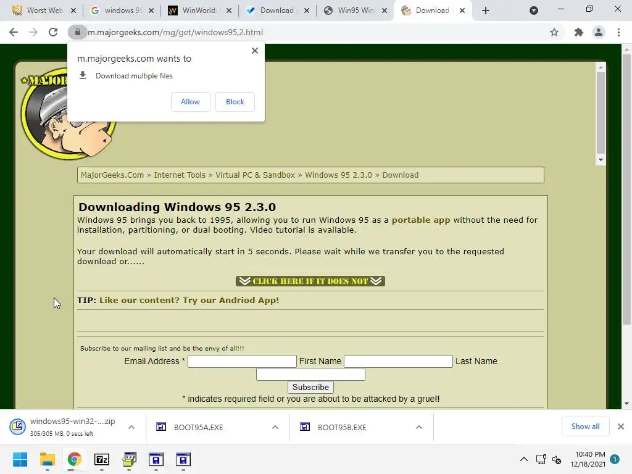Open the Internet Tools breadcrumb link
The image size is (632, 474).
(x=180, y=175)
